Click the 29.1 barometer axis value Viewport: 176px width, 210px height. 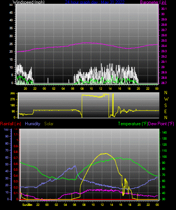point(164,62)
